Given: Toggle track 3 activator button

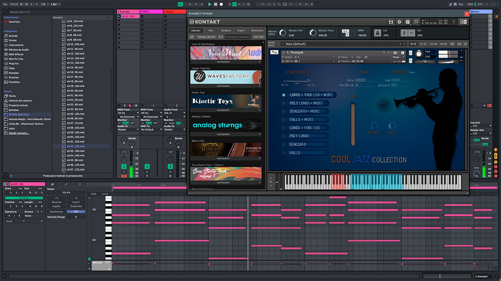Looking at the screenshot, I should tap(170, 167).
